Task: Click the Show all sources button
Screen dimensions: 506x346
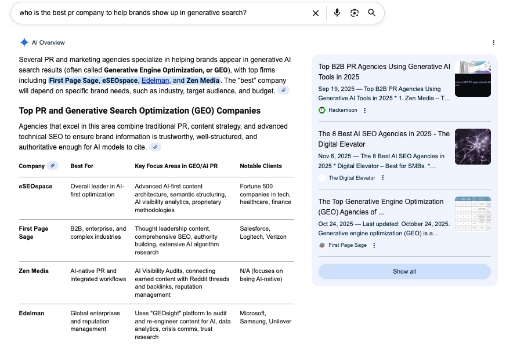Action: point(404,271)
